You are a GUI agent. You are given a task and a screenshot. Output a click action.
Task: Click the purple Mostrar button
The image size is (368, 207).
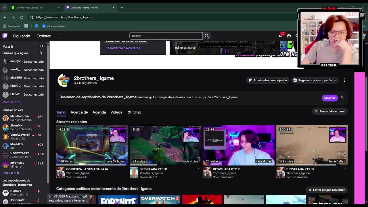(x=330, y=98)
